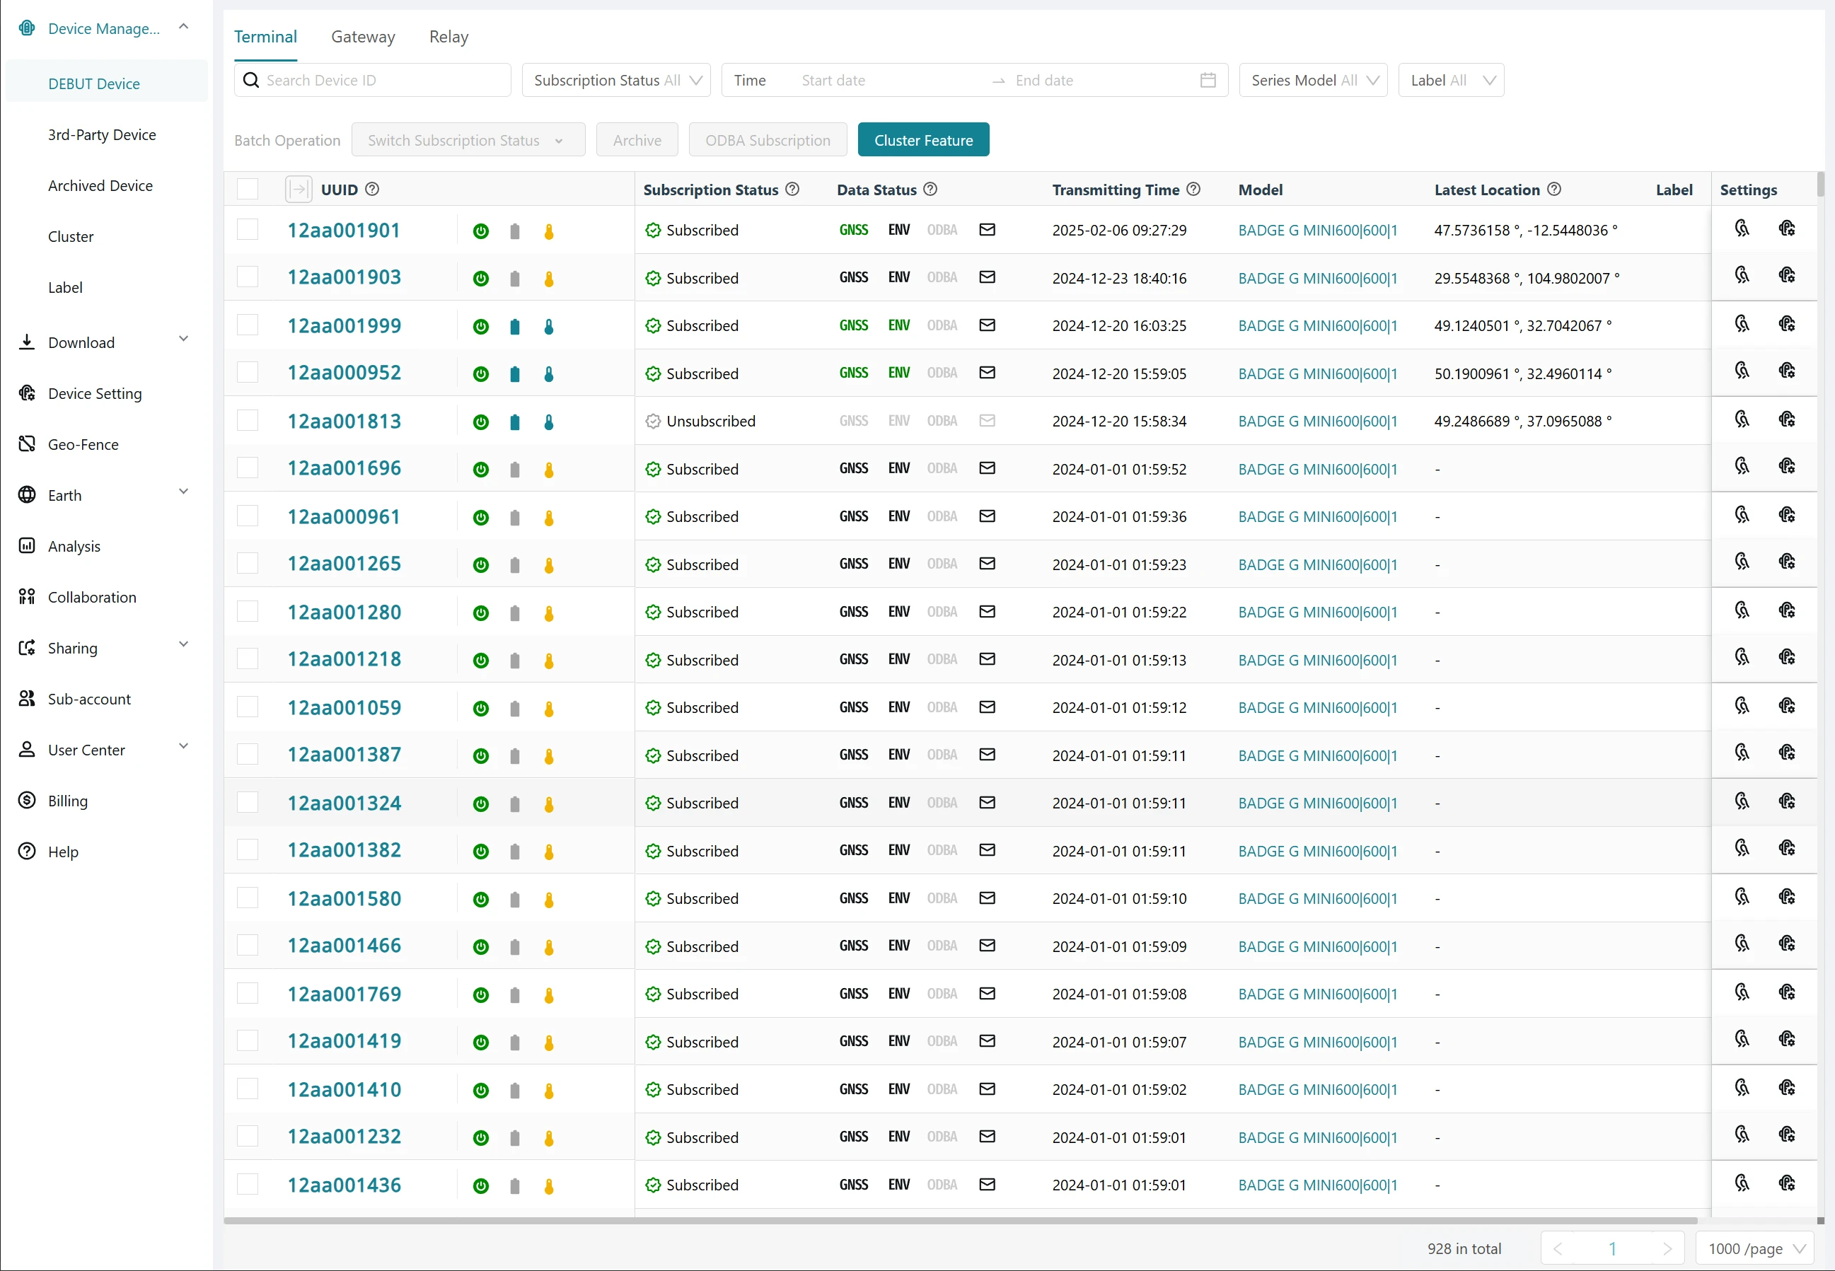Open device settings gear for 12aa001696

[x=1786, y=467]
